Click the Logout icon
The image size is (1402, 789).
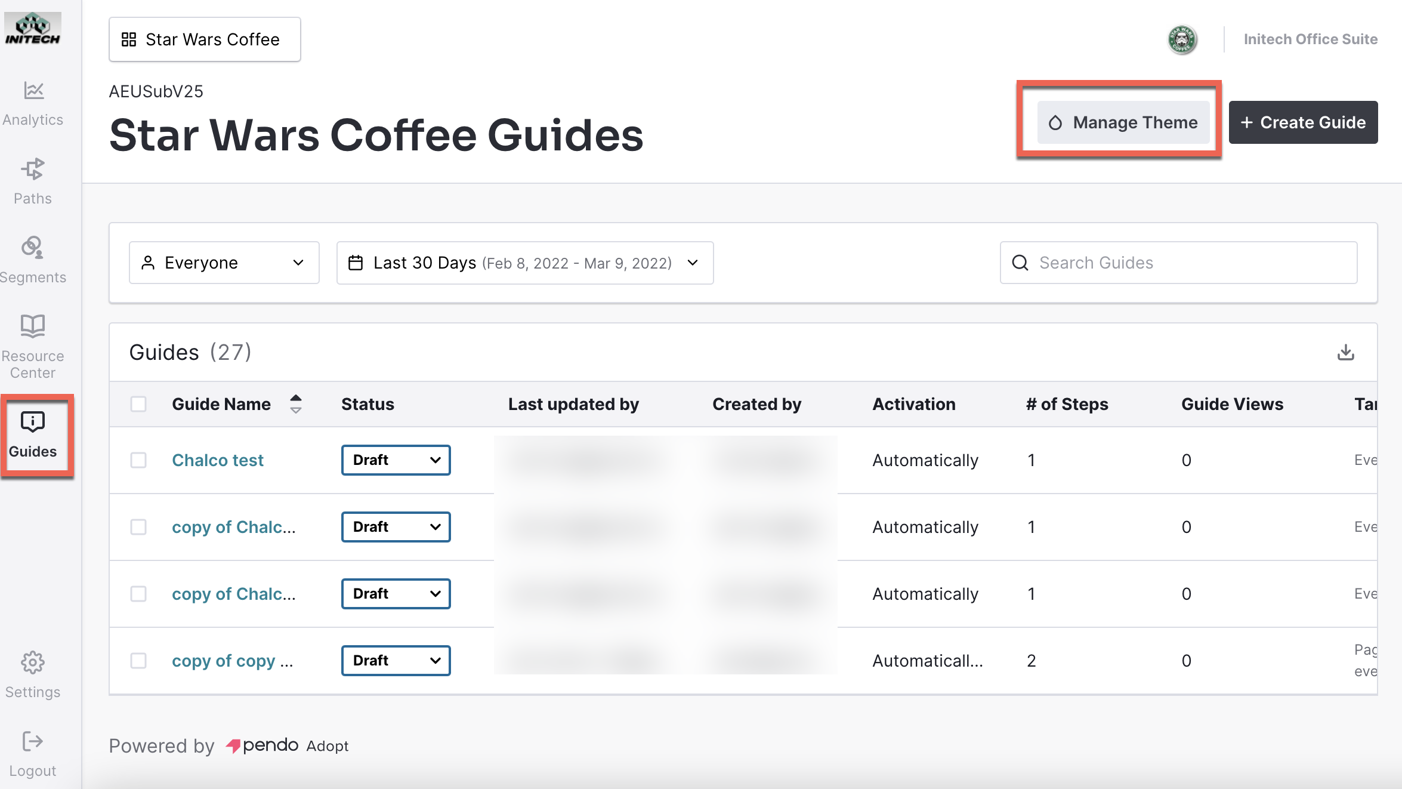pyautogui.click(x=33, y=741)
